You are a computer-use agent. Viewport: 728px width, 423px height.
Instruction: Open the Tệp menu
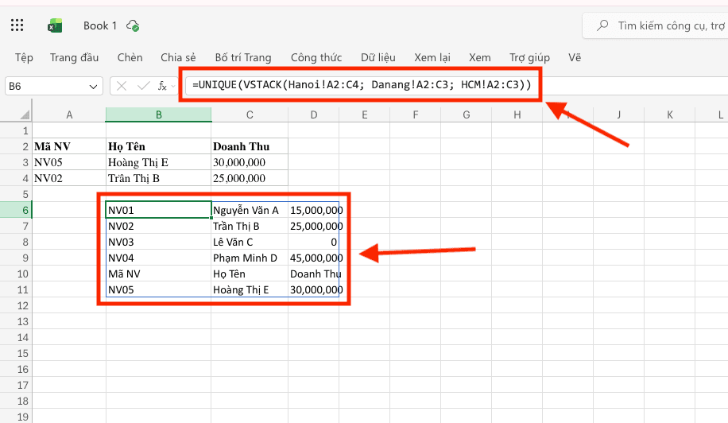tap(24, 57)
